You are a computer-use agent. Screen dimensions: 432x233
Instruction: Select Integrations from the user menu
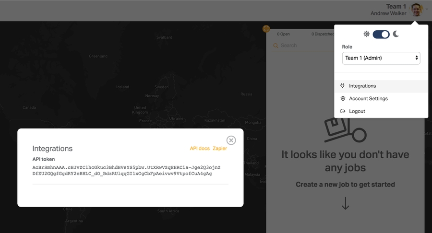pos(362,86)
